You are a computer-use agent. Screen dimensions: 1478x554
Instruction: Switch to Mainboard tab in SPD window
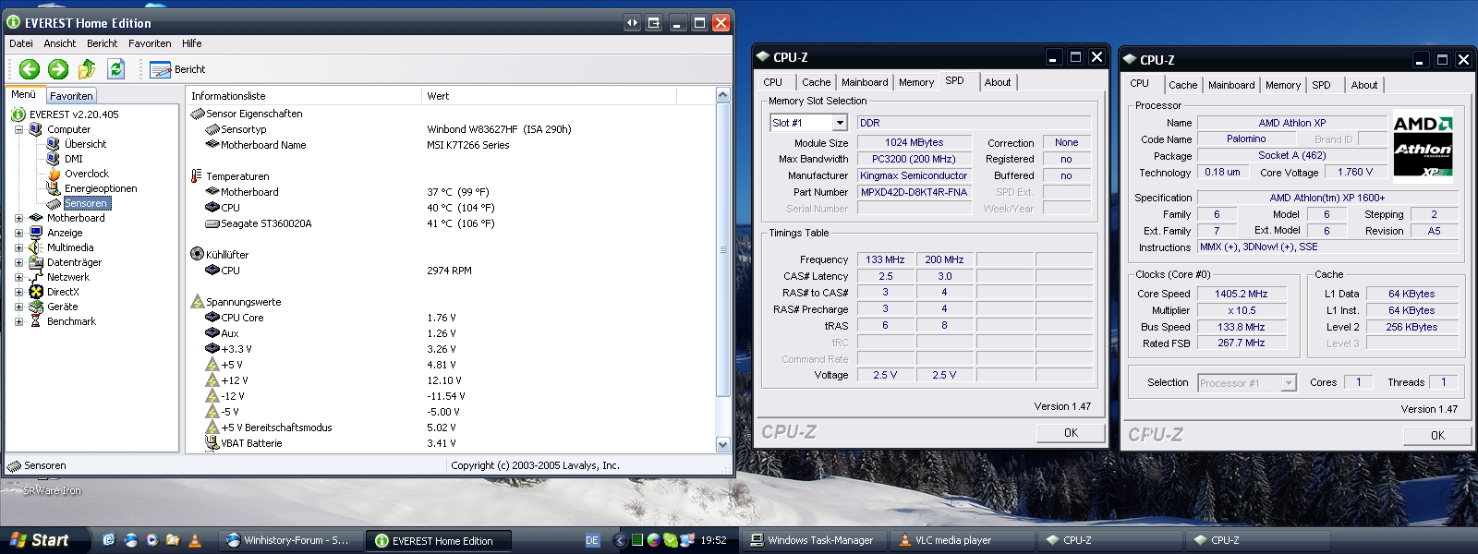point(864,82)
